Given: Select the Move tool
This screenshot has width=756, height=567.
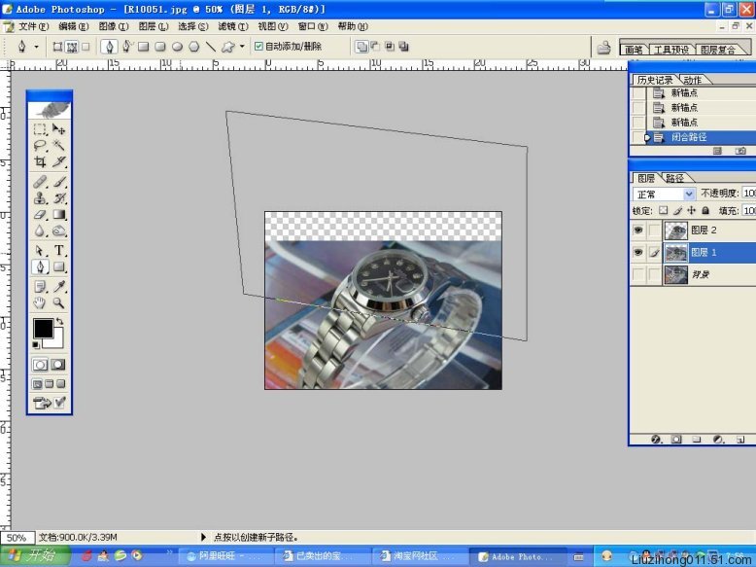Looking at the screenshot, I should click(x=59, y=129).
